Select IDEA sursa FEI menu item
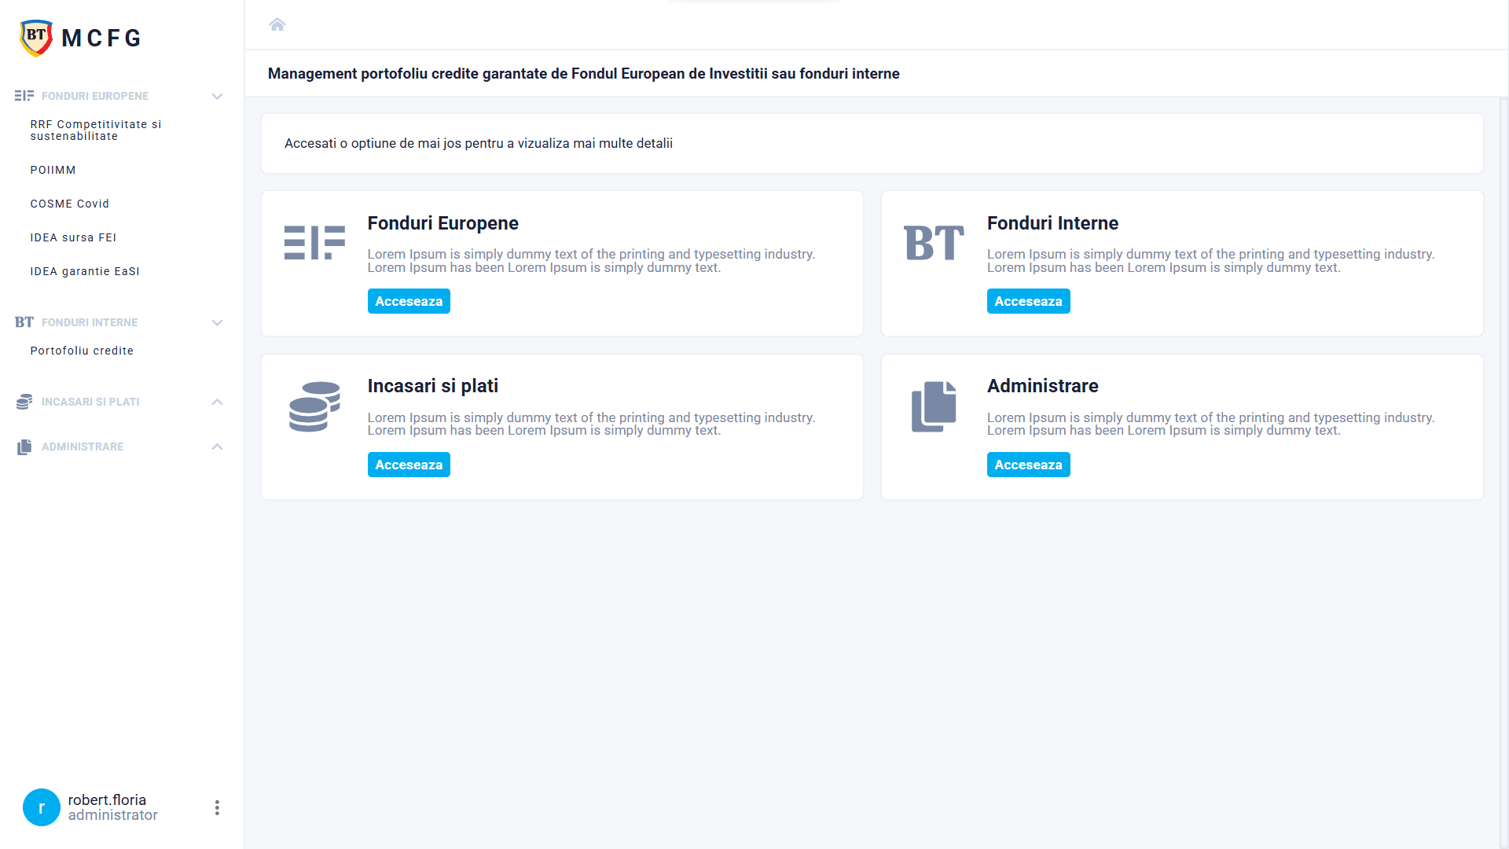This screenshot has height=849, width=1509. pyautogui.click(x=73, y=237)
